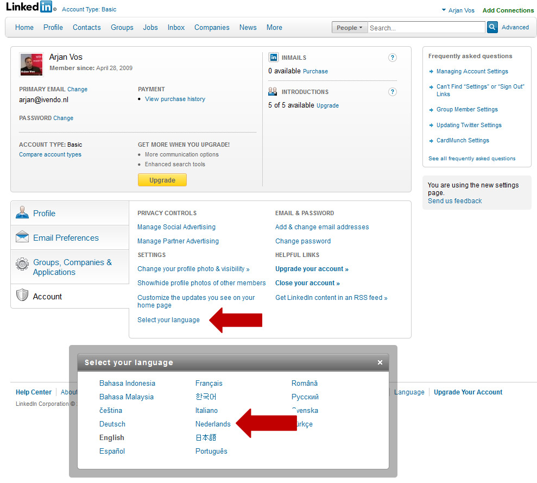Click the InMails icon
The image size is (537, 483).
(x=273, y=57)
